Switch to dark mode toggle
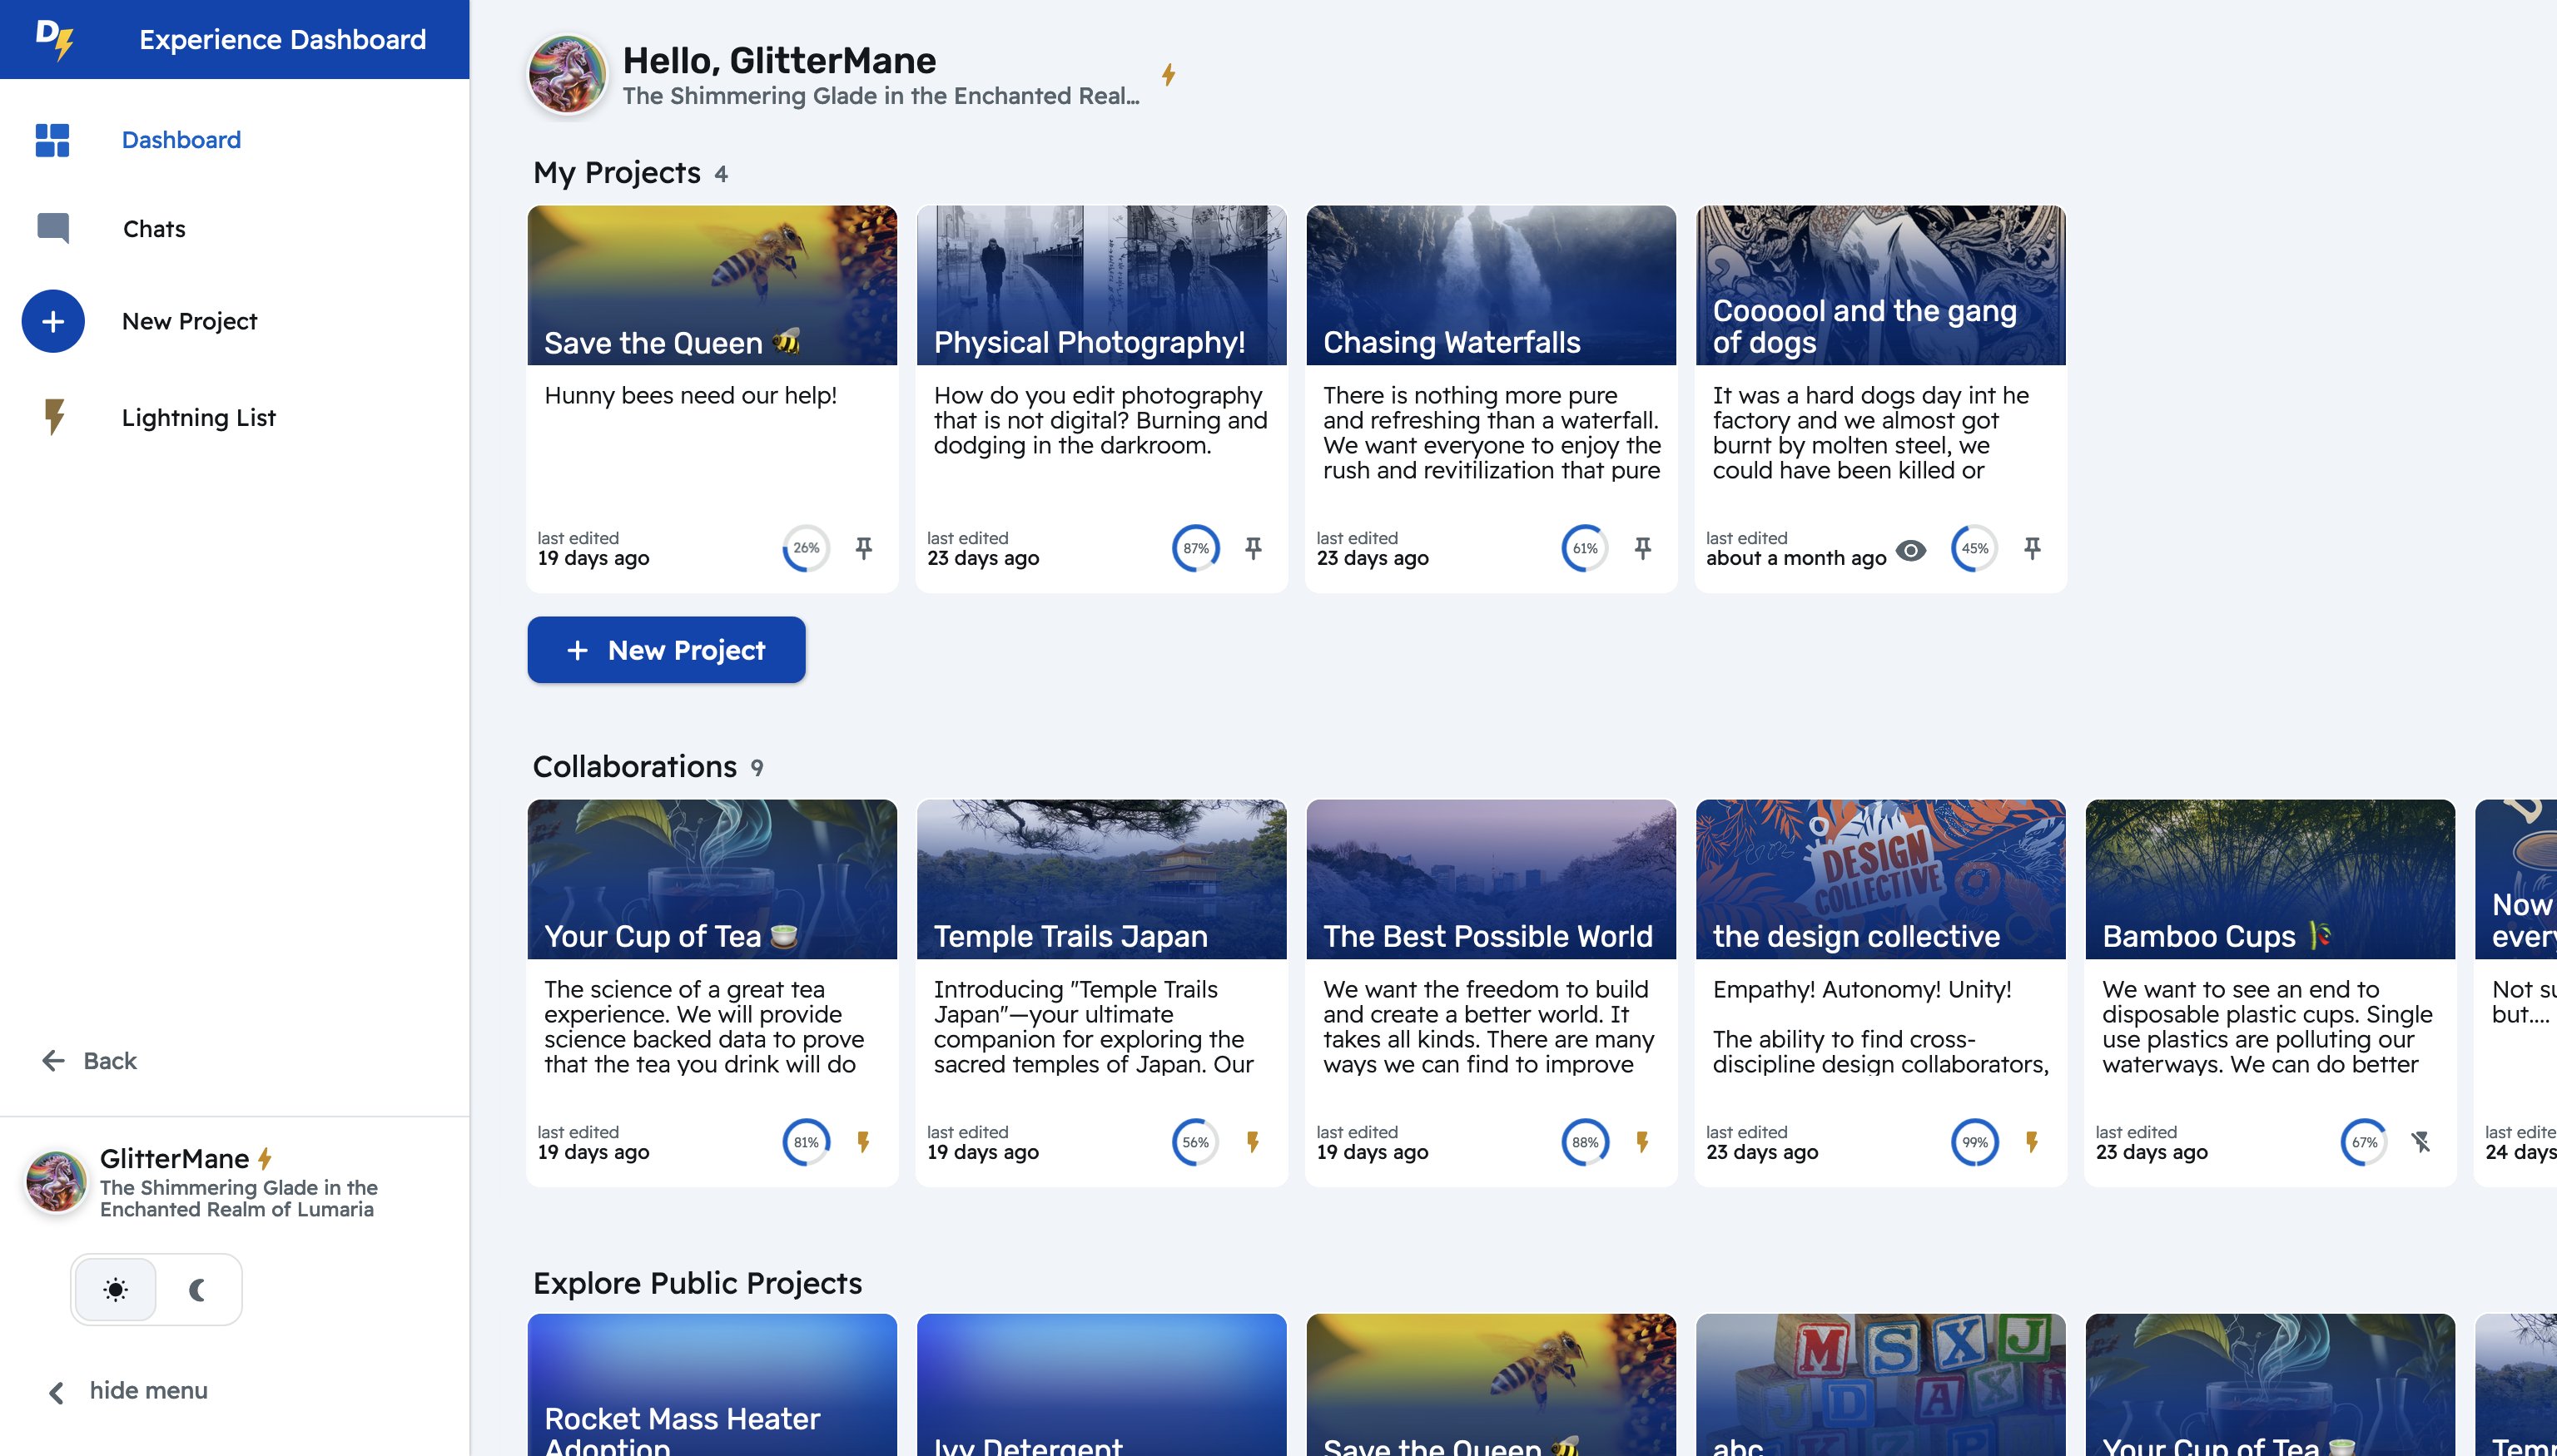Image resolution: width=2557 pixels, height=1456 pixels. [198, 1289]
